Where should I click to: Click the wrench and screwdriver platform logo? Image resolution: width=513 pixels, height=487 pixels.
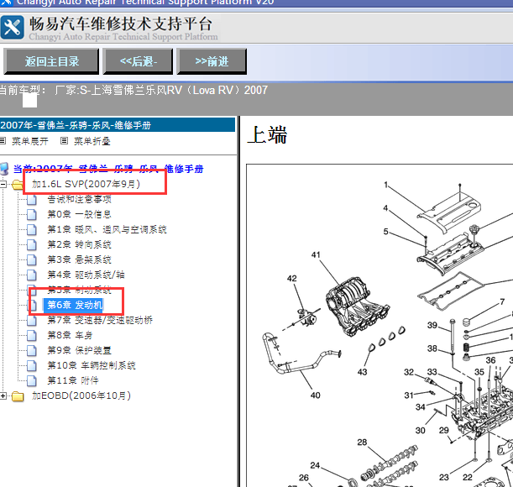13,27
